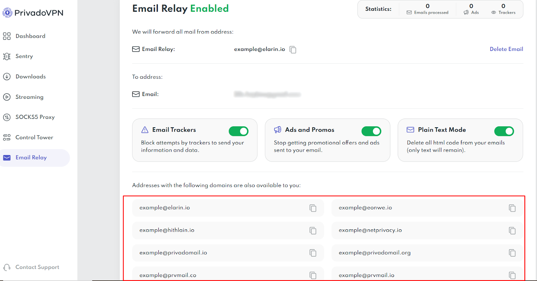Open the Dashboard menu item

click(30, 36)
